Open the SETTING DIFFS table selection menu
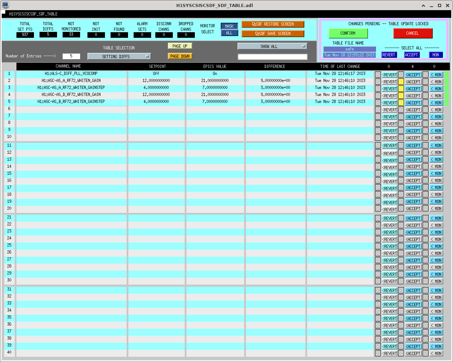 (119, 56)
